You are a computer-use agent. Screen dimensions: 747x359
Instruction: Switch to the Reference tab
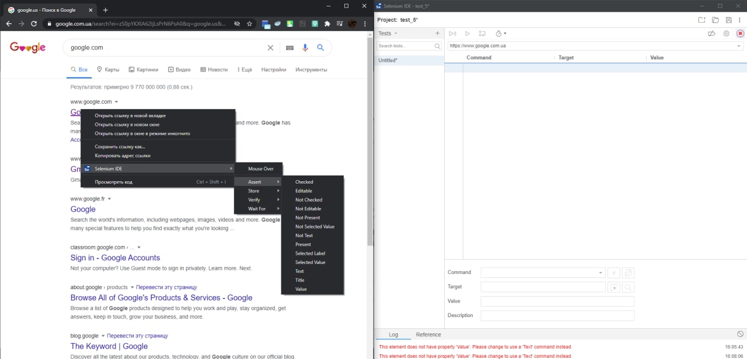click(x=428, y=335)
